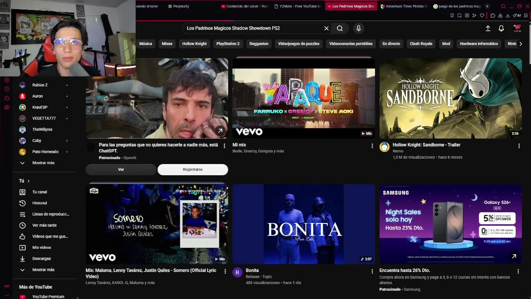
Task: Click the heart bookmark icon in toolbar
Action: pyautogui.click(x=482, y=16)
